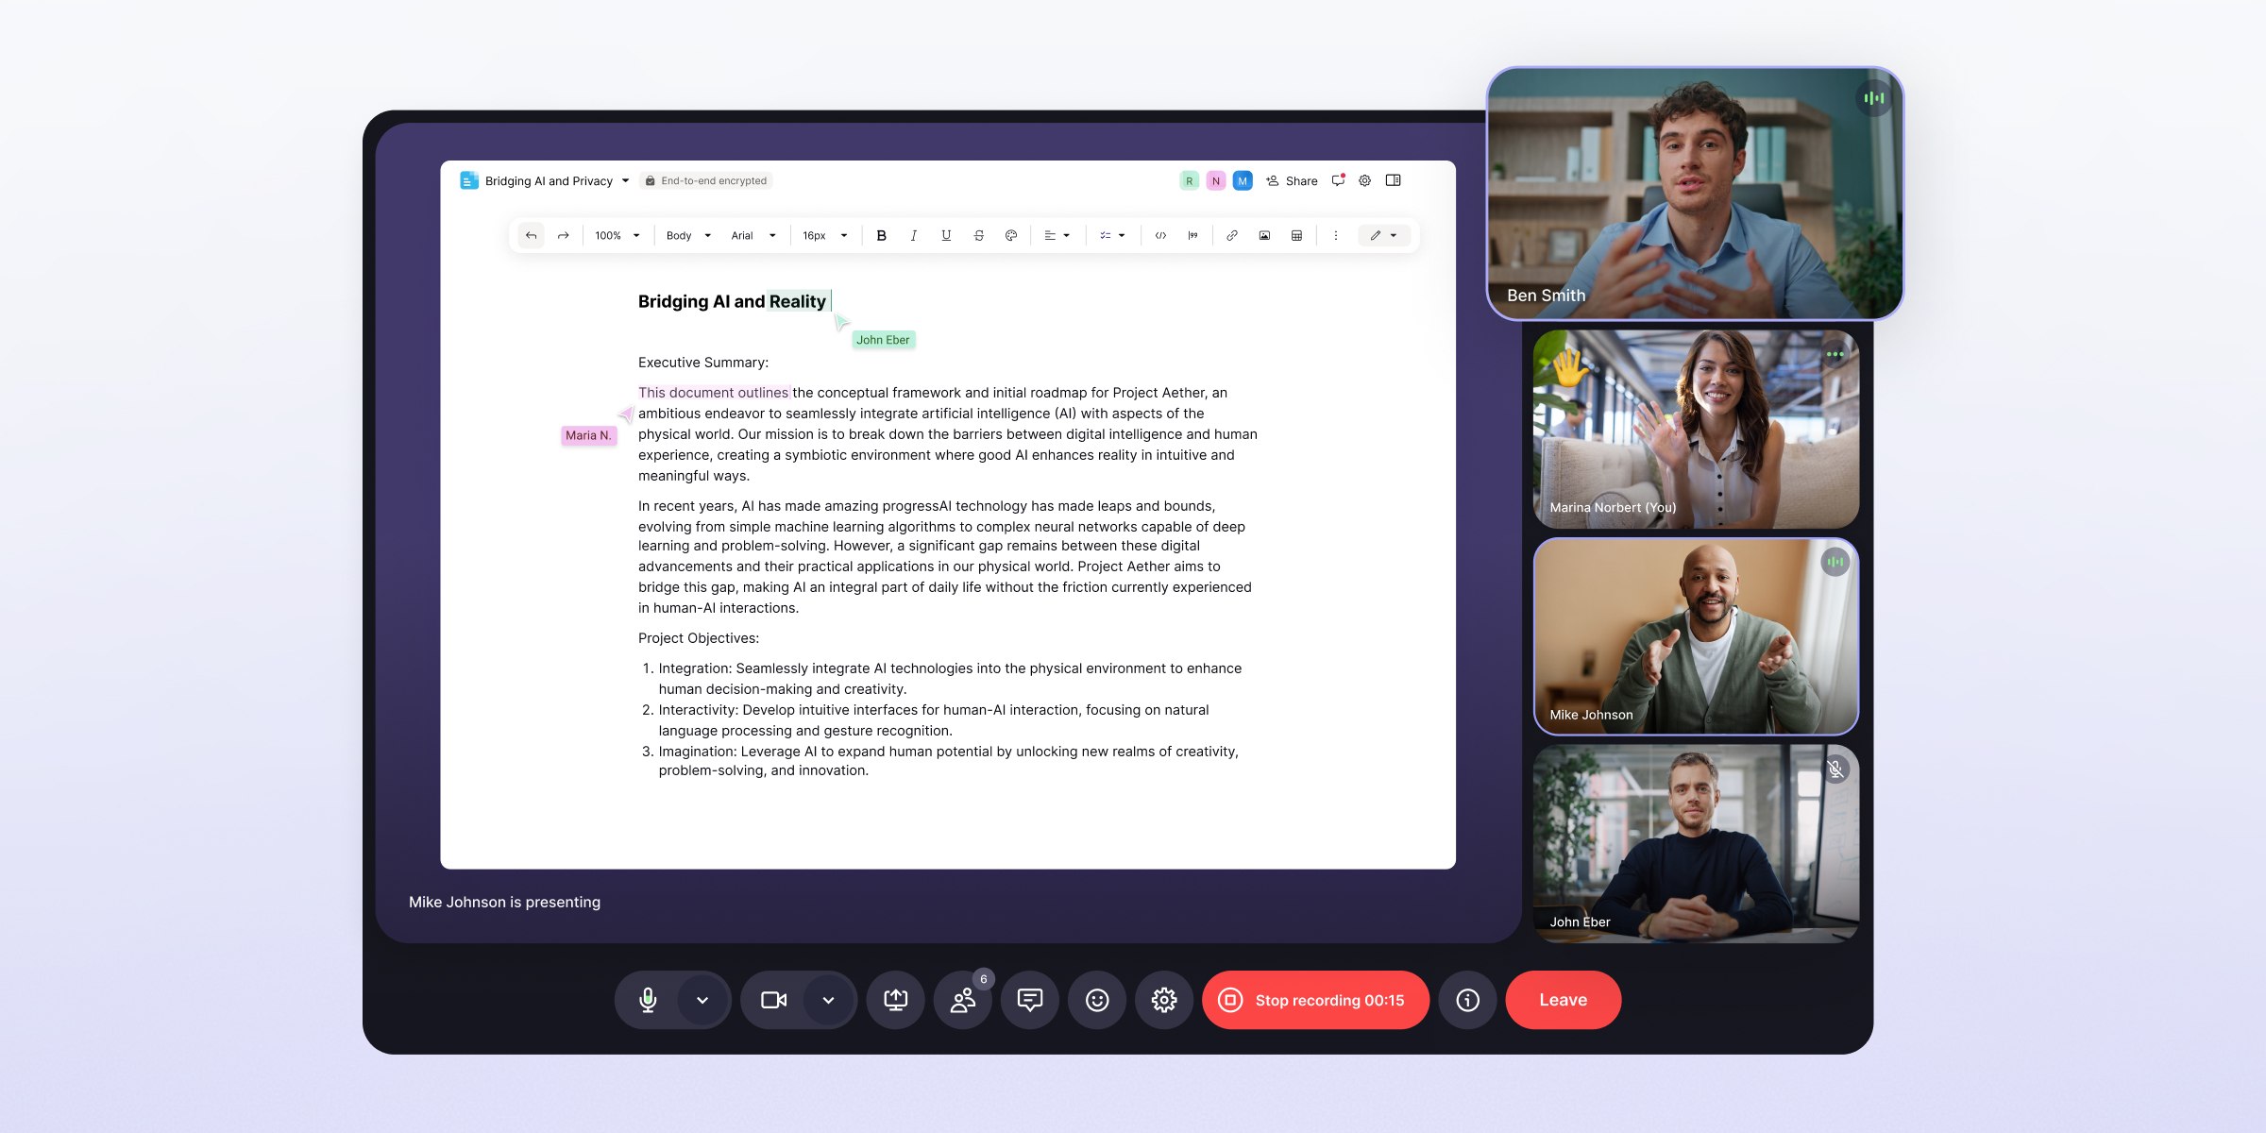The height and width of the screenshot is (1133, 2266).
Task: Click the insert table icon
Action: point(1296,236)
